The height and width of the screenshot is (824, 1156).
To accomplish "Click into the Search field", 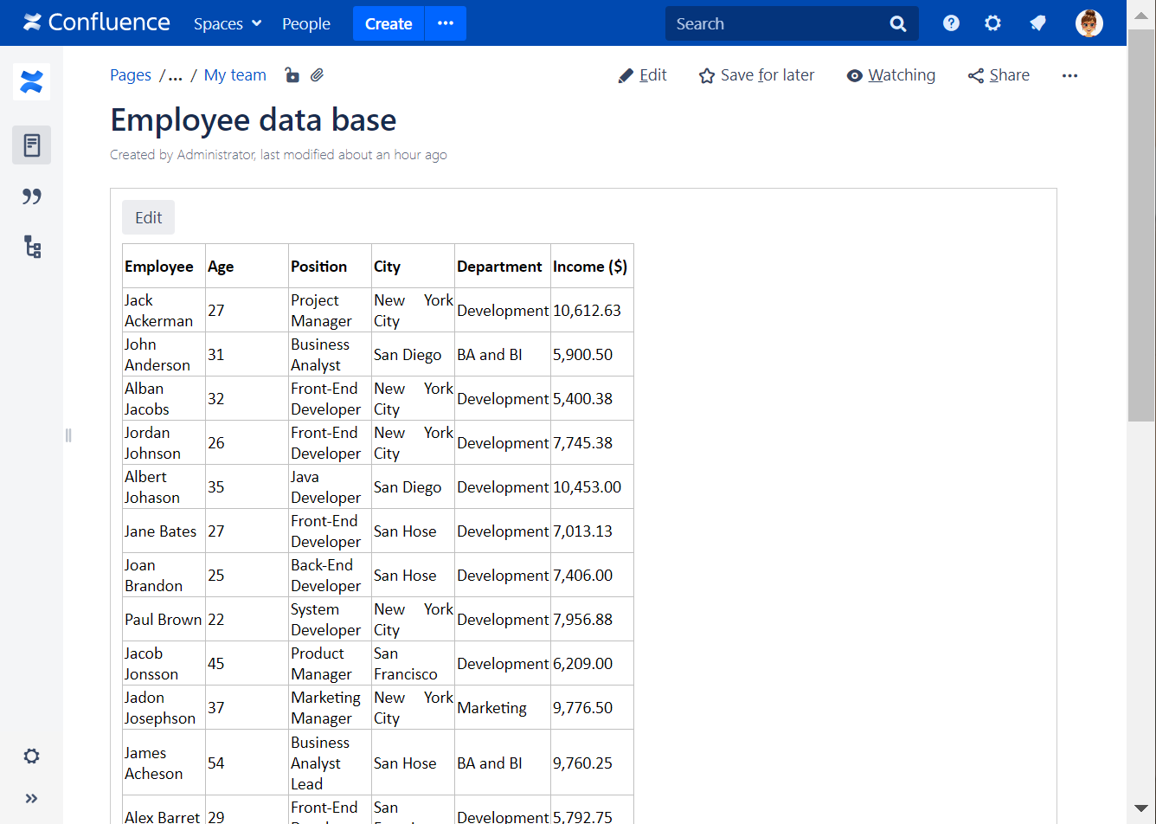I will pos(774,23).
